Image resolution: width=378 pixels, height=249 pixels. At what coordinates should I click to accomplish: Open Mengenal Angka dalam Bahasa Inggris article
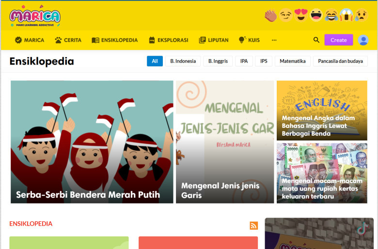coord(322,110)
